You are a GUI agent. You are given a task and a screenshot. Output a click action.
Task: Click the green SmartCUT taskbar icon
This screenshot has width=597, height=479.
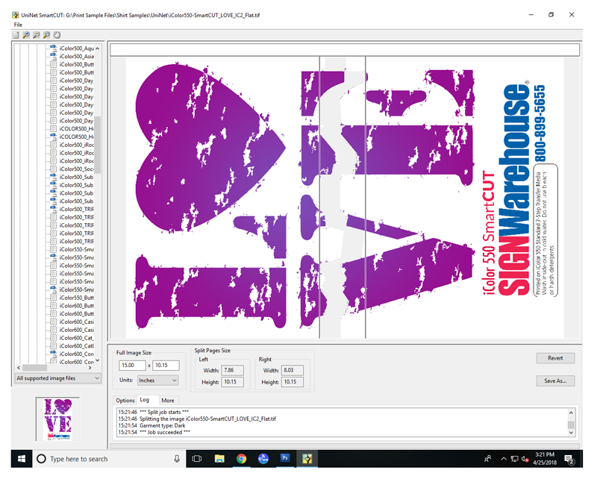(x=307, y=459)
